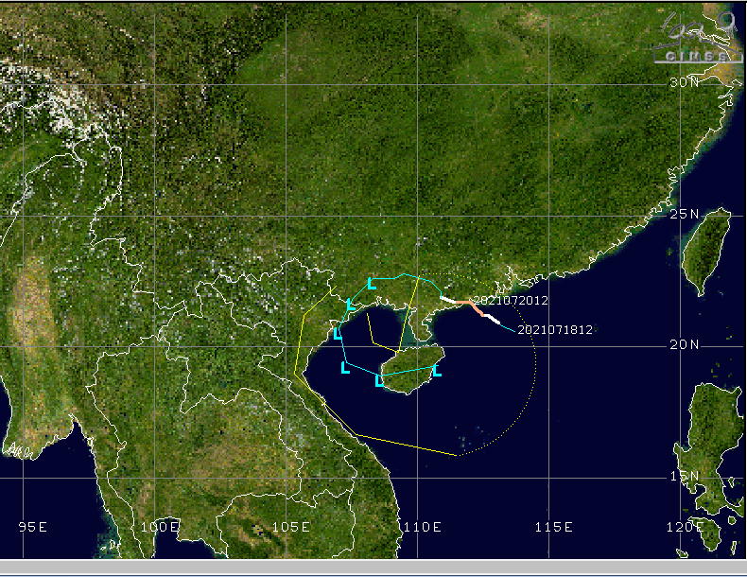Click the center of Hainan island
Image resolution: width=747 pixels, height=577 pixels.
pyautogui.click(x=407, y=369)
